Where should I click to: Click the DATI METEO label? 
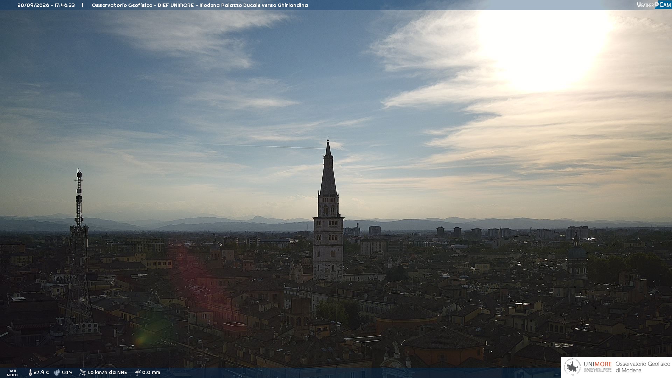[x=12, y=373]
